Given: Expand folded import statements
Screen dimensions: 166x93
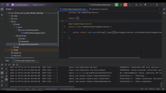Looking at the screenshot, I should click(x=78, y=18).
